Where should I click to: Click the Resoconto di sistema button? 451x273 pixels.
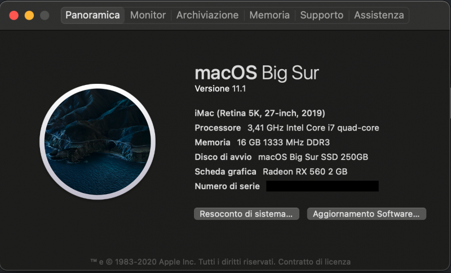[x=246, y=214]
